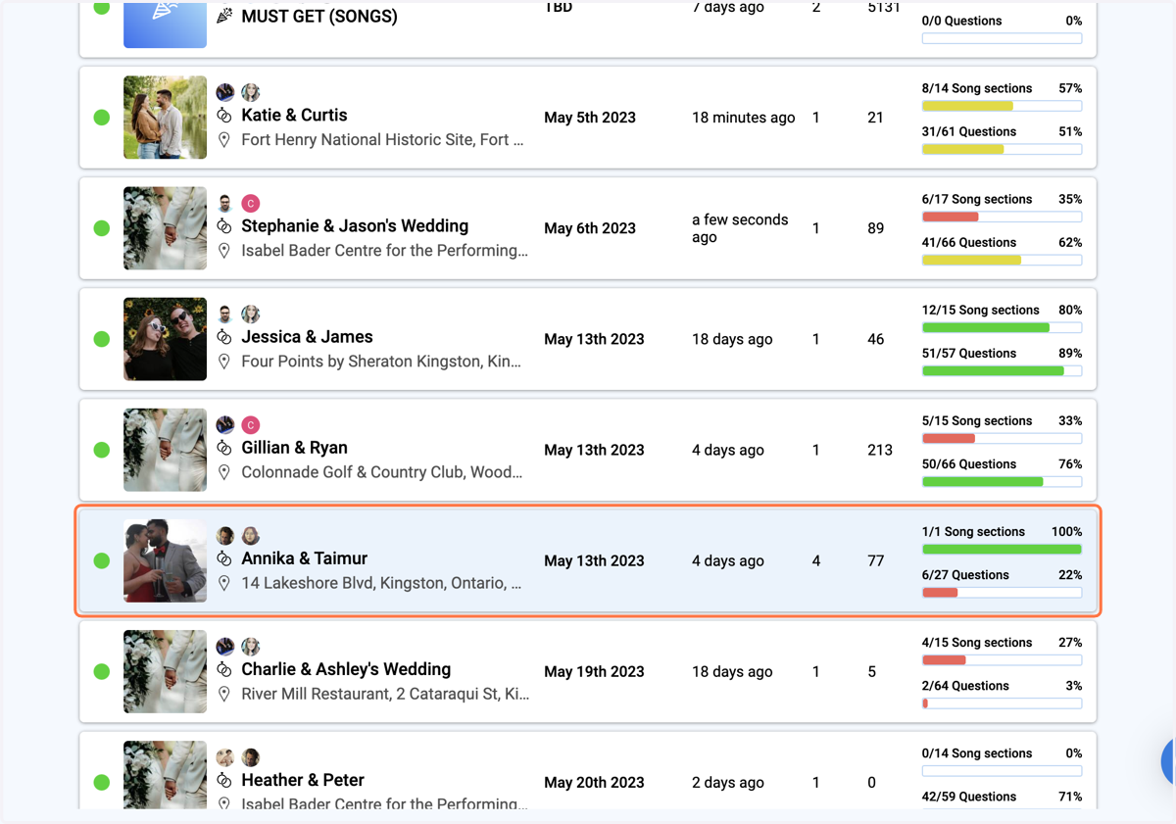Screen dimensions: 1176x824
Task: Click the May 19th 2023 date for Charlie & Ashley
Action: tap(594, 671)
